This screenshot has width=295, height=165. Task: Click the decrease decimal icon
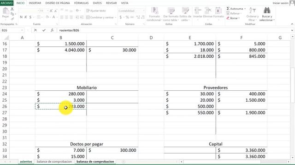143,17
